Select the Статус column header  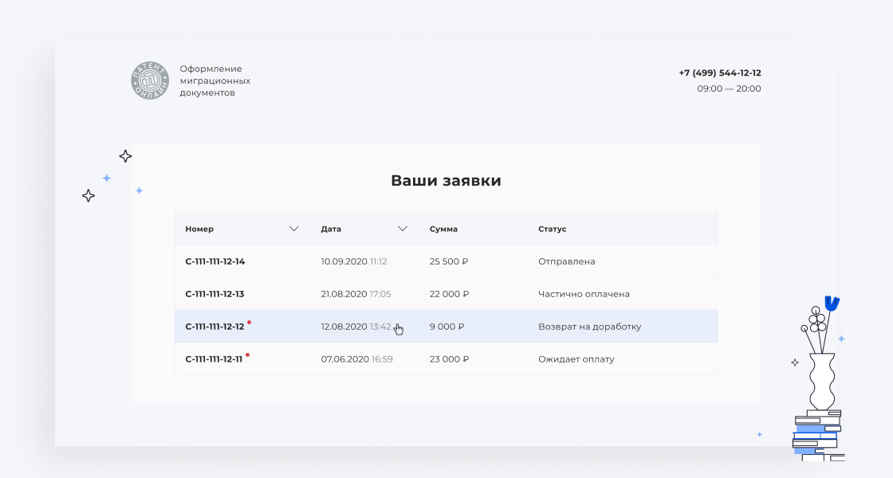tap(551, 229)
